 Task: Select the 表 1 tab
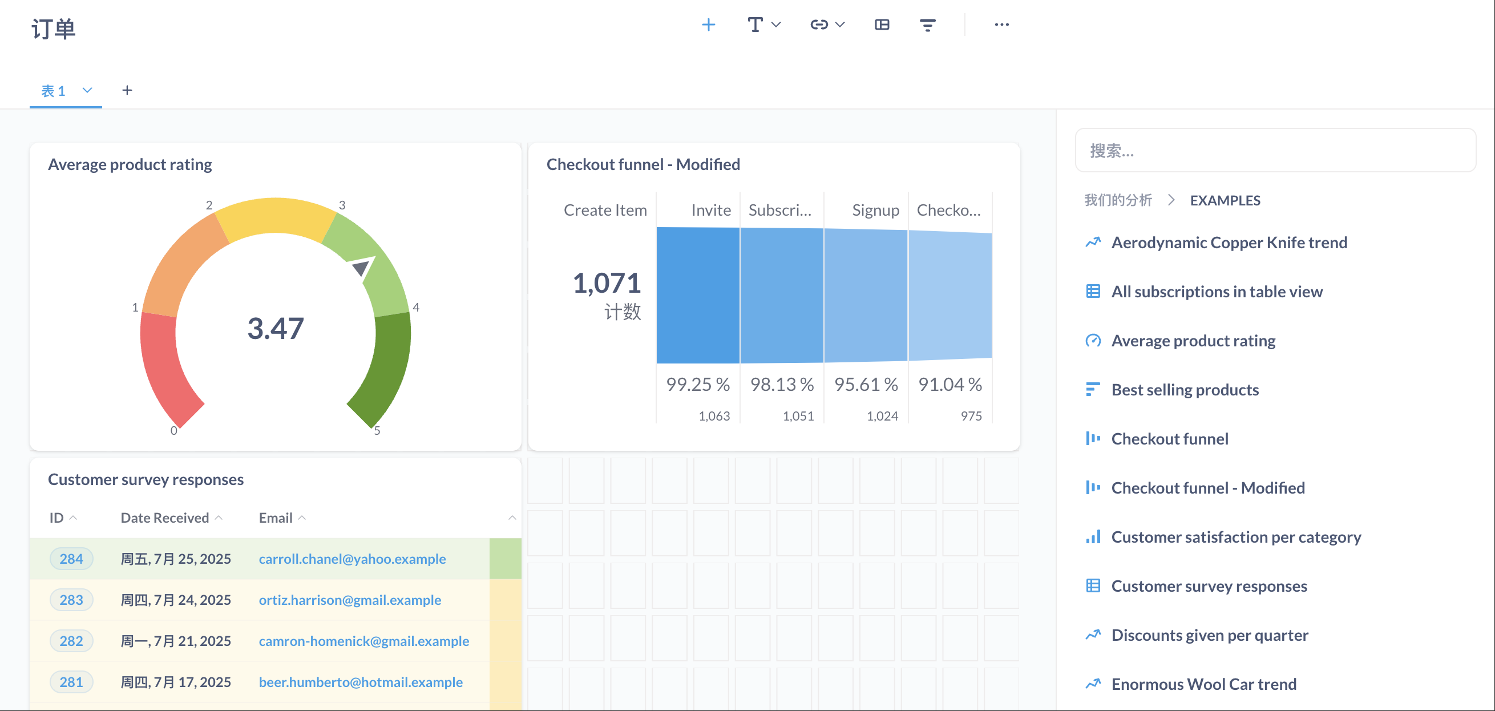[x=53, y=91]
